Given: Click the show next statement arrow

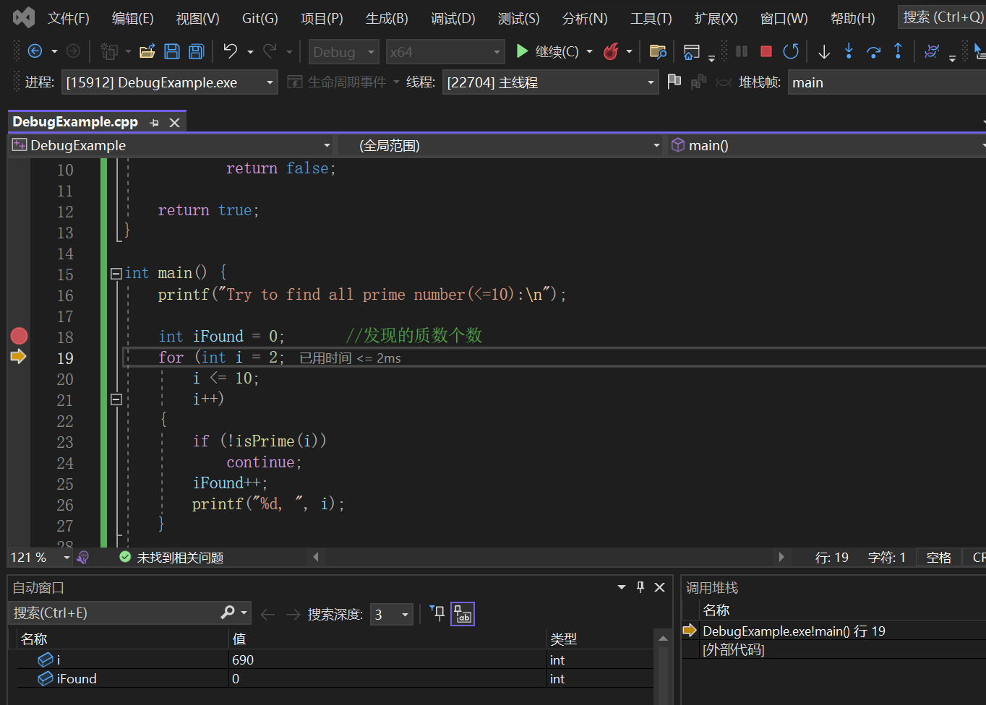Looking at the screenshot, I should pos(823,51).
